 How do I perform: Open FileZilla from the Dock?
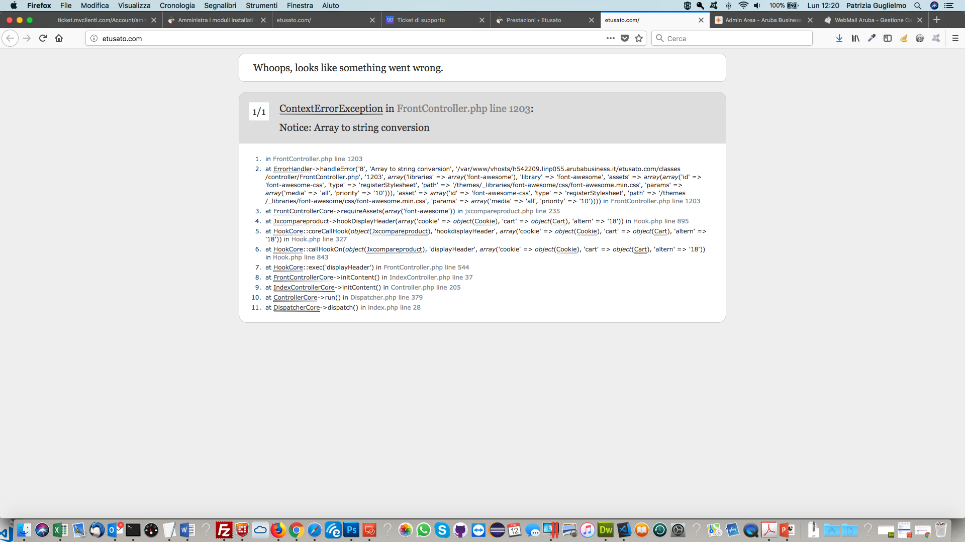224,530
